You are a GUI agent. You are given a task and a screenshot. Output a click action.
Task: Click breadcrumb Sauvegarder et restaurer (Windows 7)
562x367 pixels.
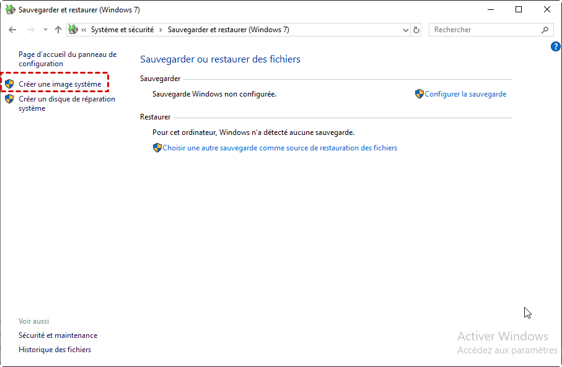click(228, 30)
